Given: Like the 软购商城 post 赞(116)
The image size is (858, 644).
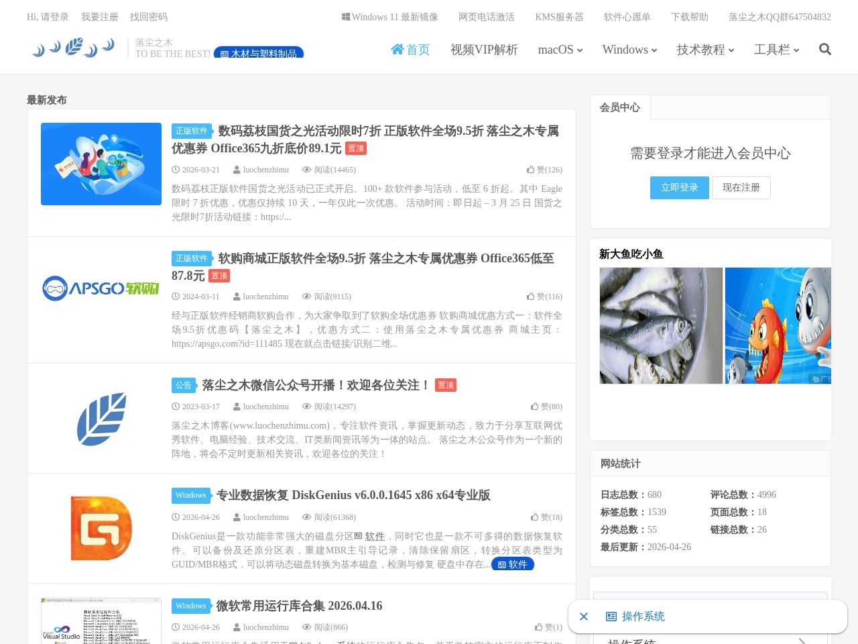Looking at the screenshot, I should pos(544,297).
